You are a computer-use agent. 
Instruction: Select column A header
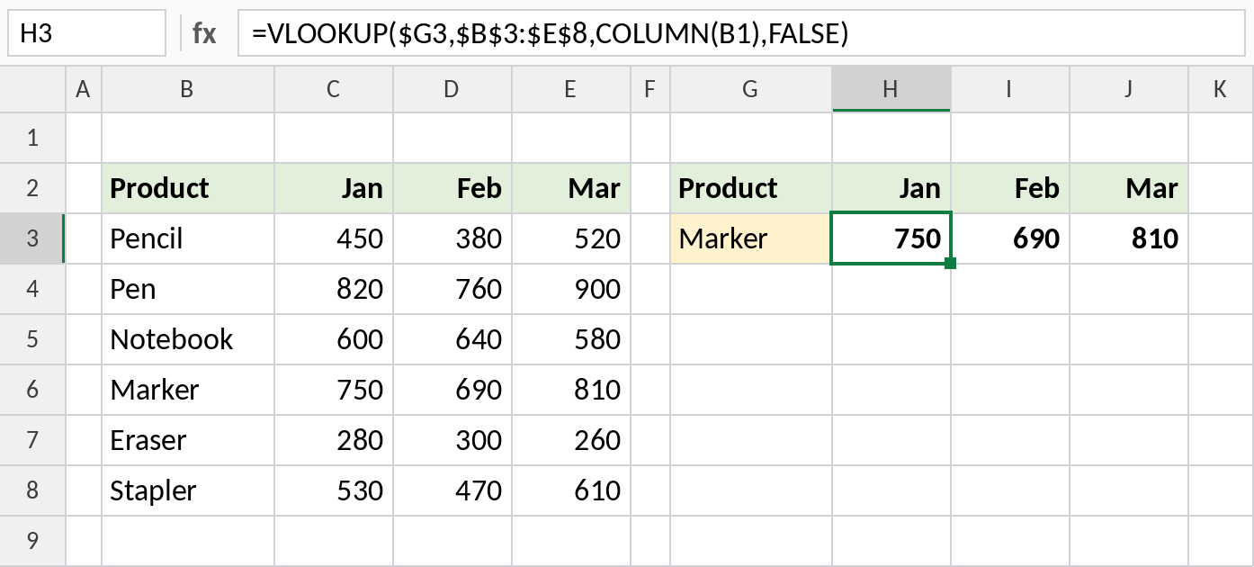coord(84,89)
